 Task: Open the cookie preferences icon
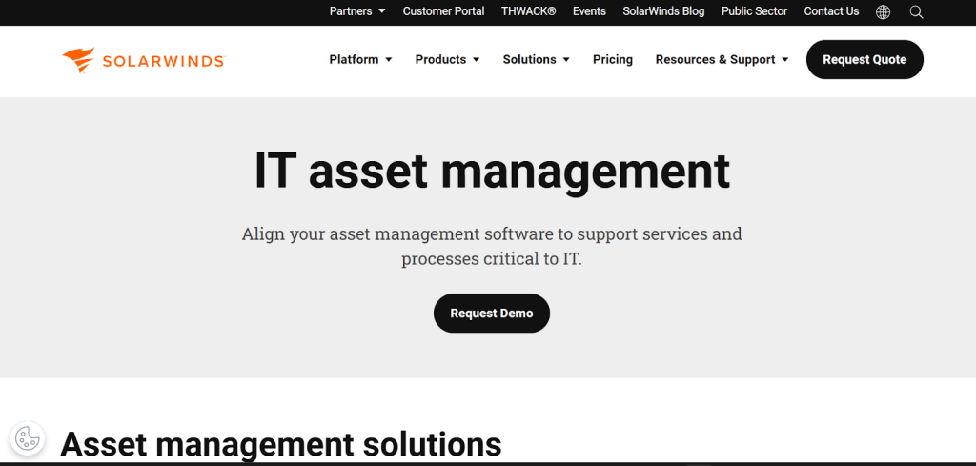(28, 438)
